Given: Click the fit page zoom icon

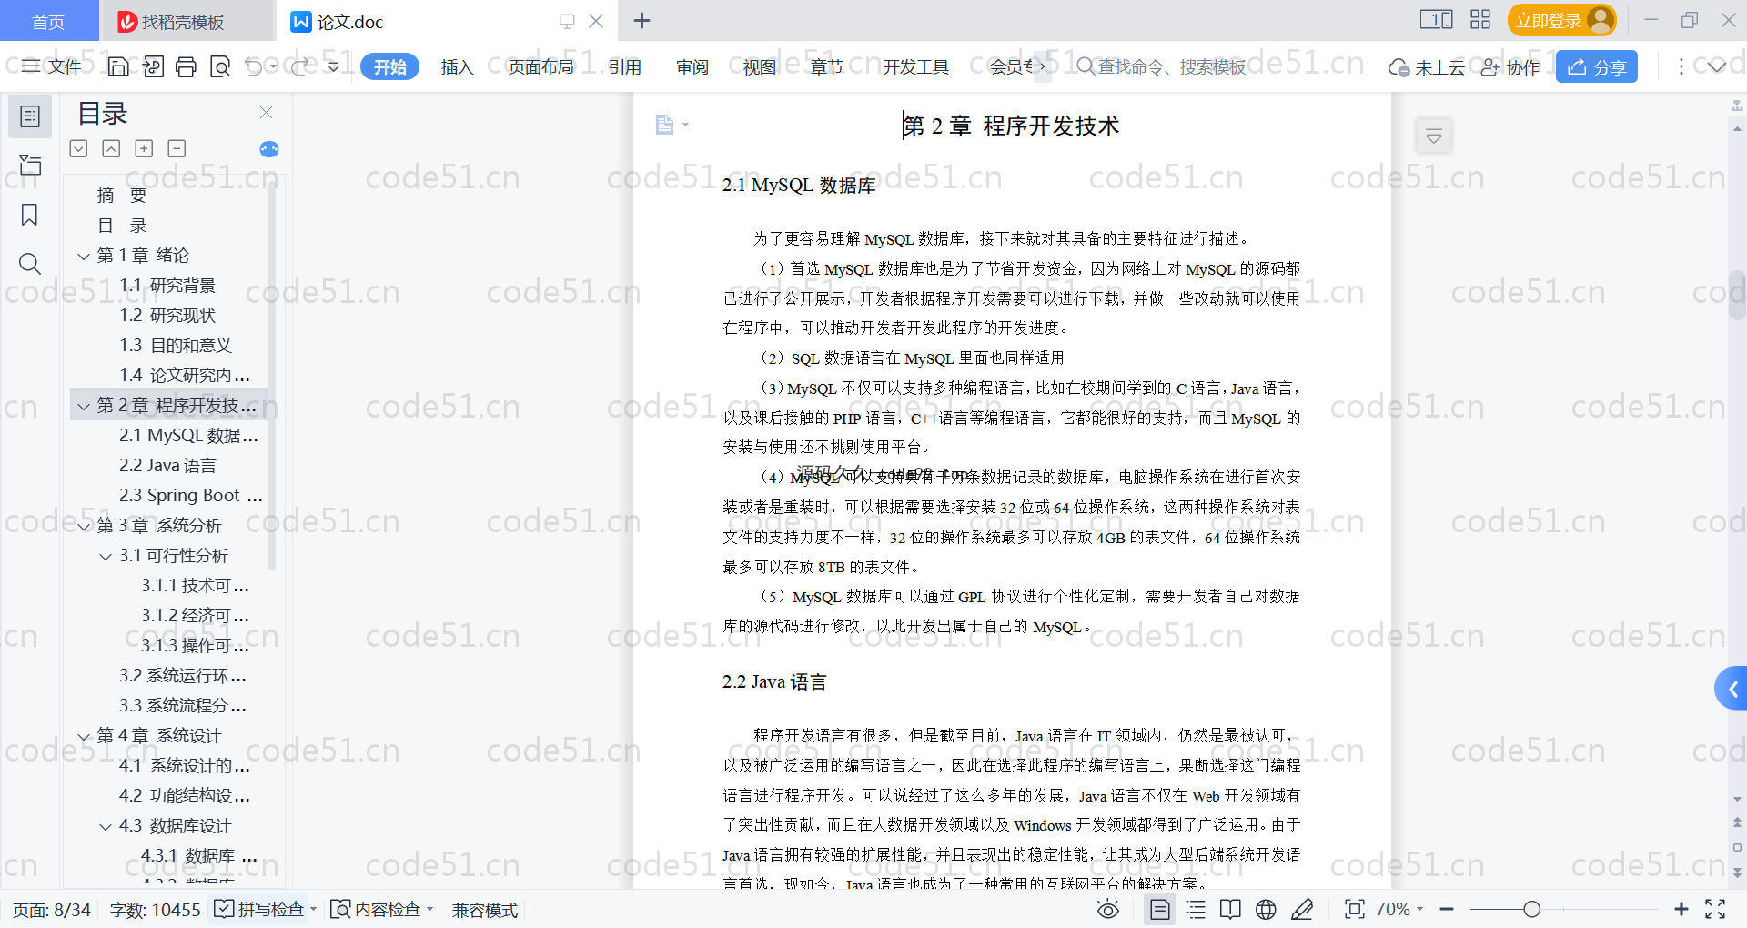Looking at the screenshot, I should (x=1355, y=909).
